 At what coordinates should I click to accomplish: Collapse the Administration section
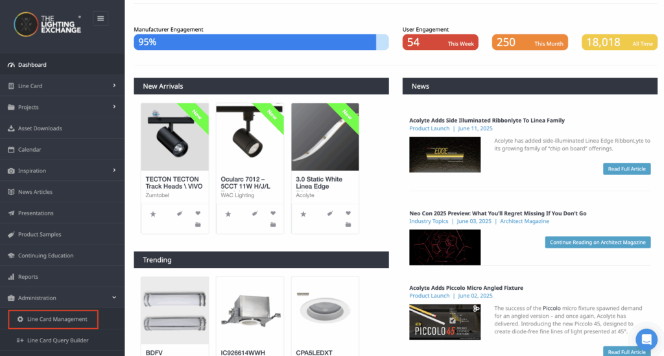(114, 298)
